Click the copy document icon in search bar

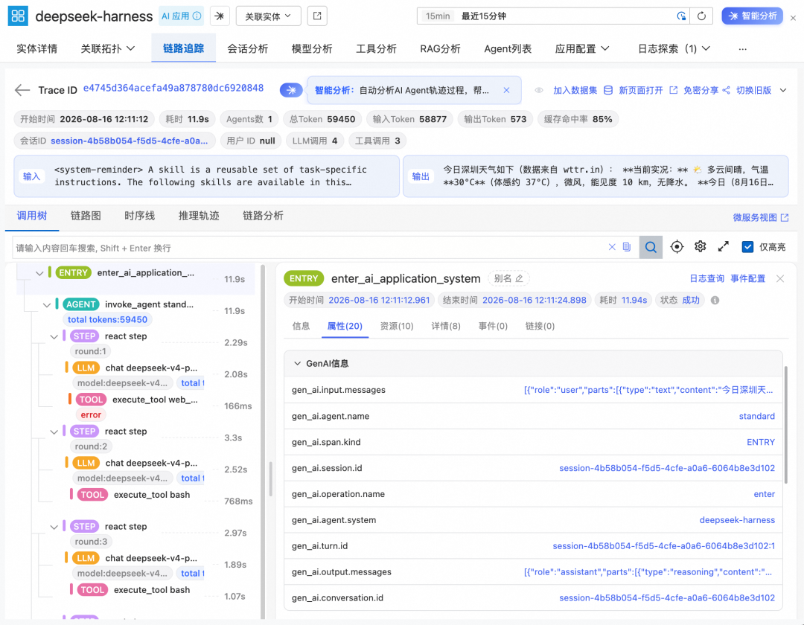(x=627, y=247)
